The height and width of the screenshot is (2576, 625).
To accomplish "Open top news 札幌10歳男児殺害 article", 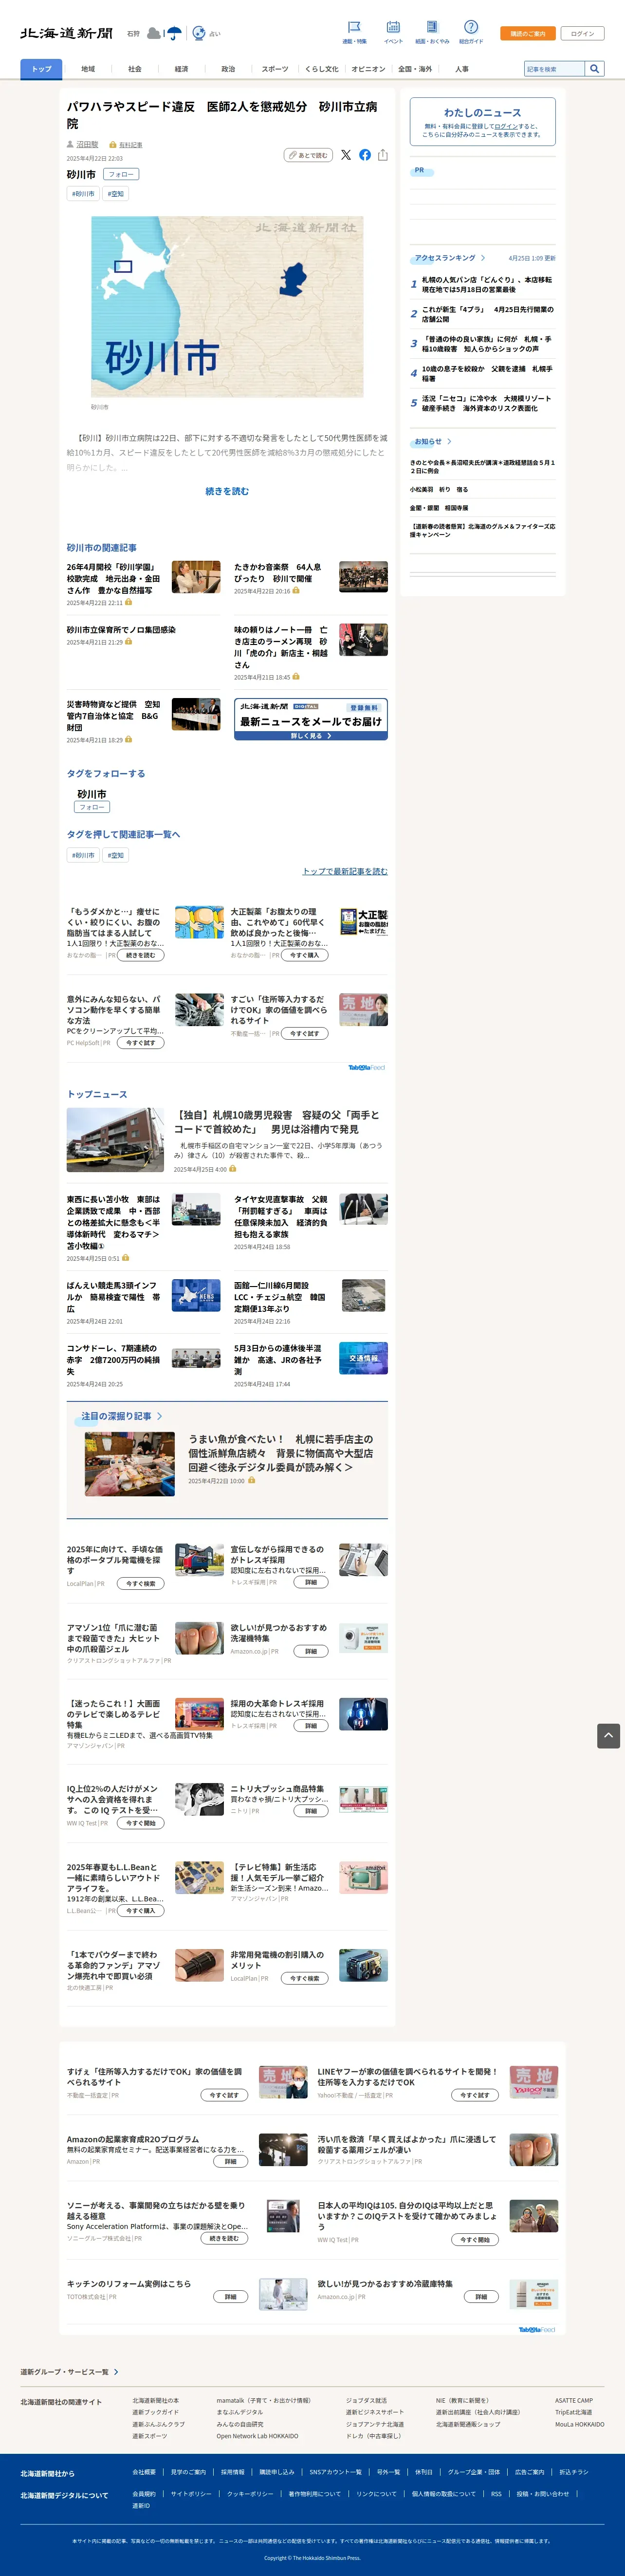I will click(277, 1121).
